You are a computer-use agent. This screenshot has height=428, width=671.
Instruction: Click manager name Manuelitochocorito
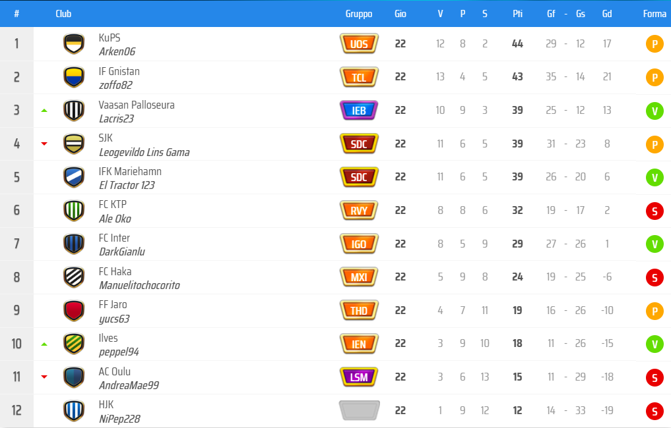pos(139,285)
